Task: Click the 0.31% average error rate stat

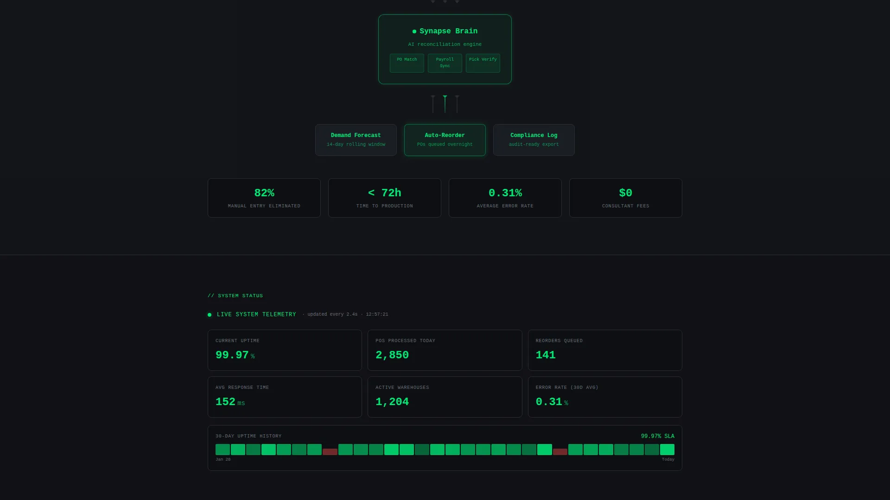Action: pyautogui.click(x=505, y=198)
